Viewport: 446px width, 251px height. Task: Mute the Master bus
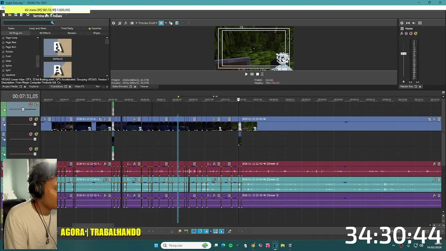411,33
